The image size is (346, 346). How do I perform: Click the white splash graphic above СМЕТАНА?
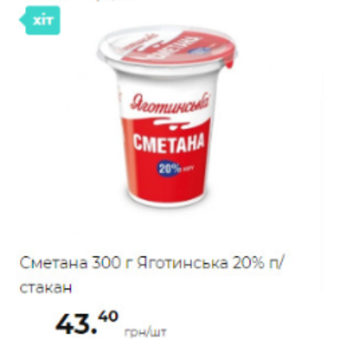(171, 124)
